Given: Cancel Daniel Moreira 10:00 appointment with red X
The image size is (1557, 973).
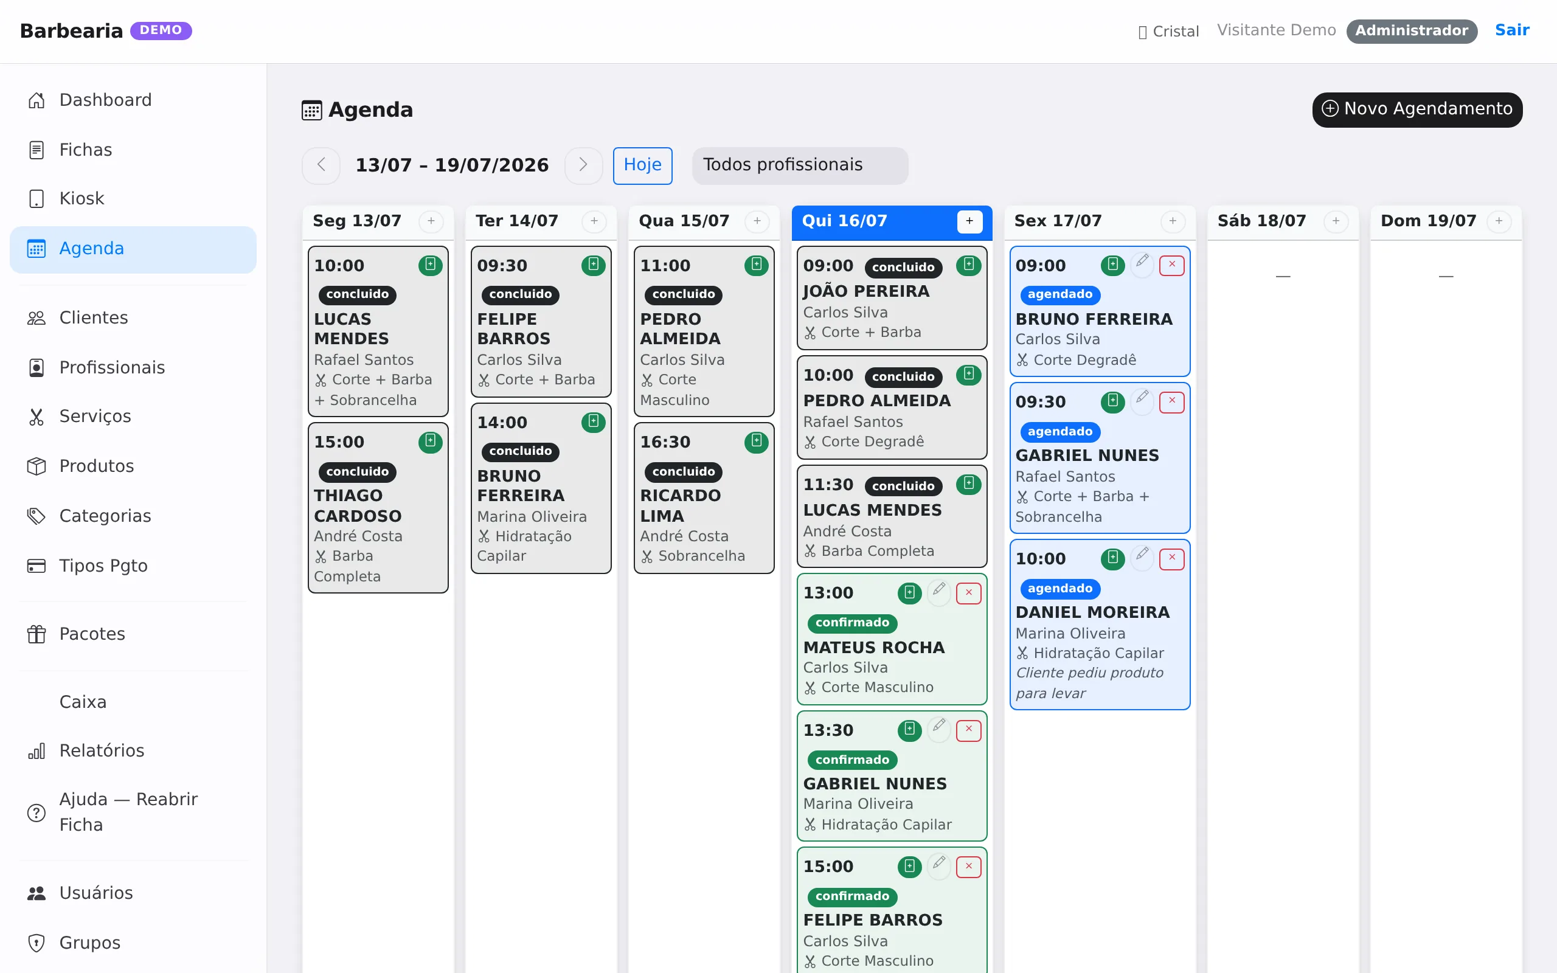Looking at the screenshot, I should click(x=1171, y=559).
